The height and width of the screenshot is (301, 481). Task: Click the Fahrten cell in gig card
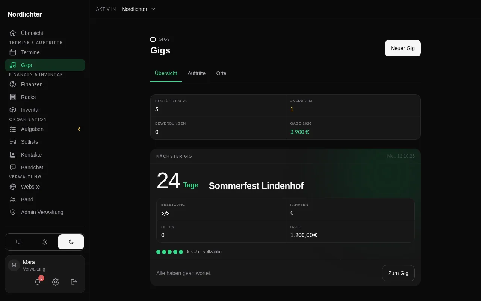click(x=350, y=209)
